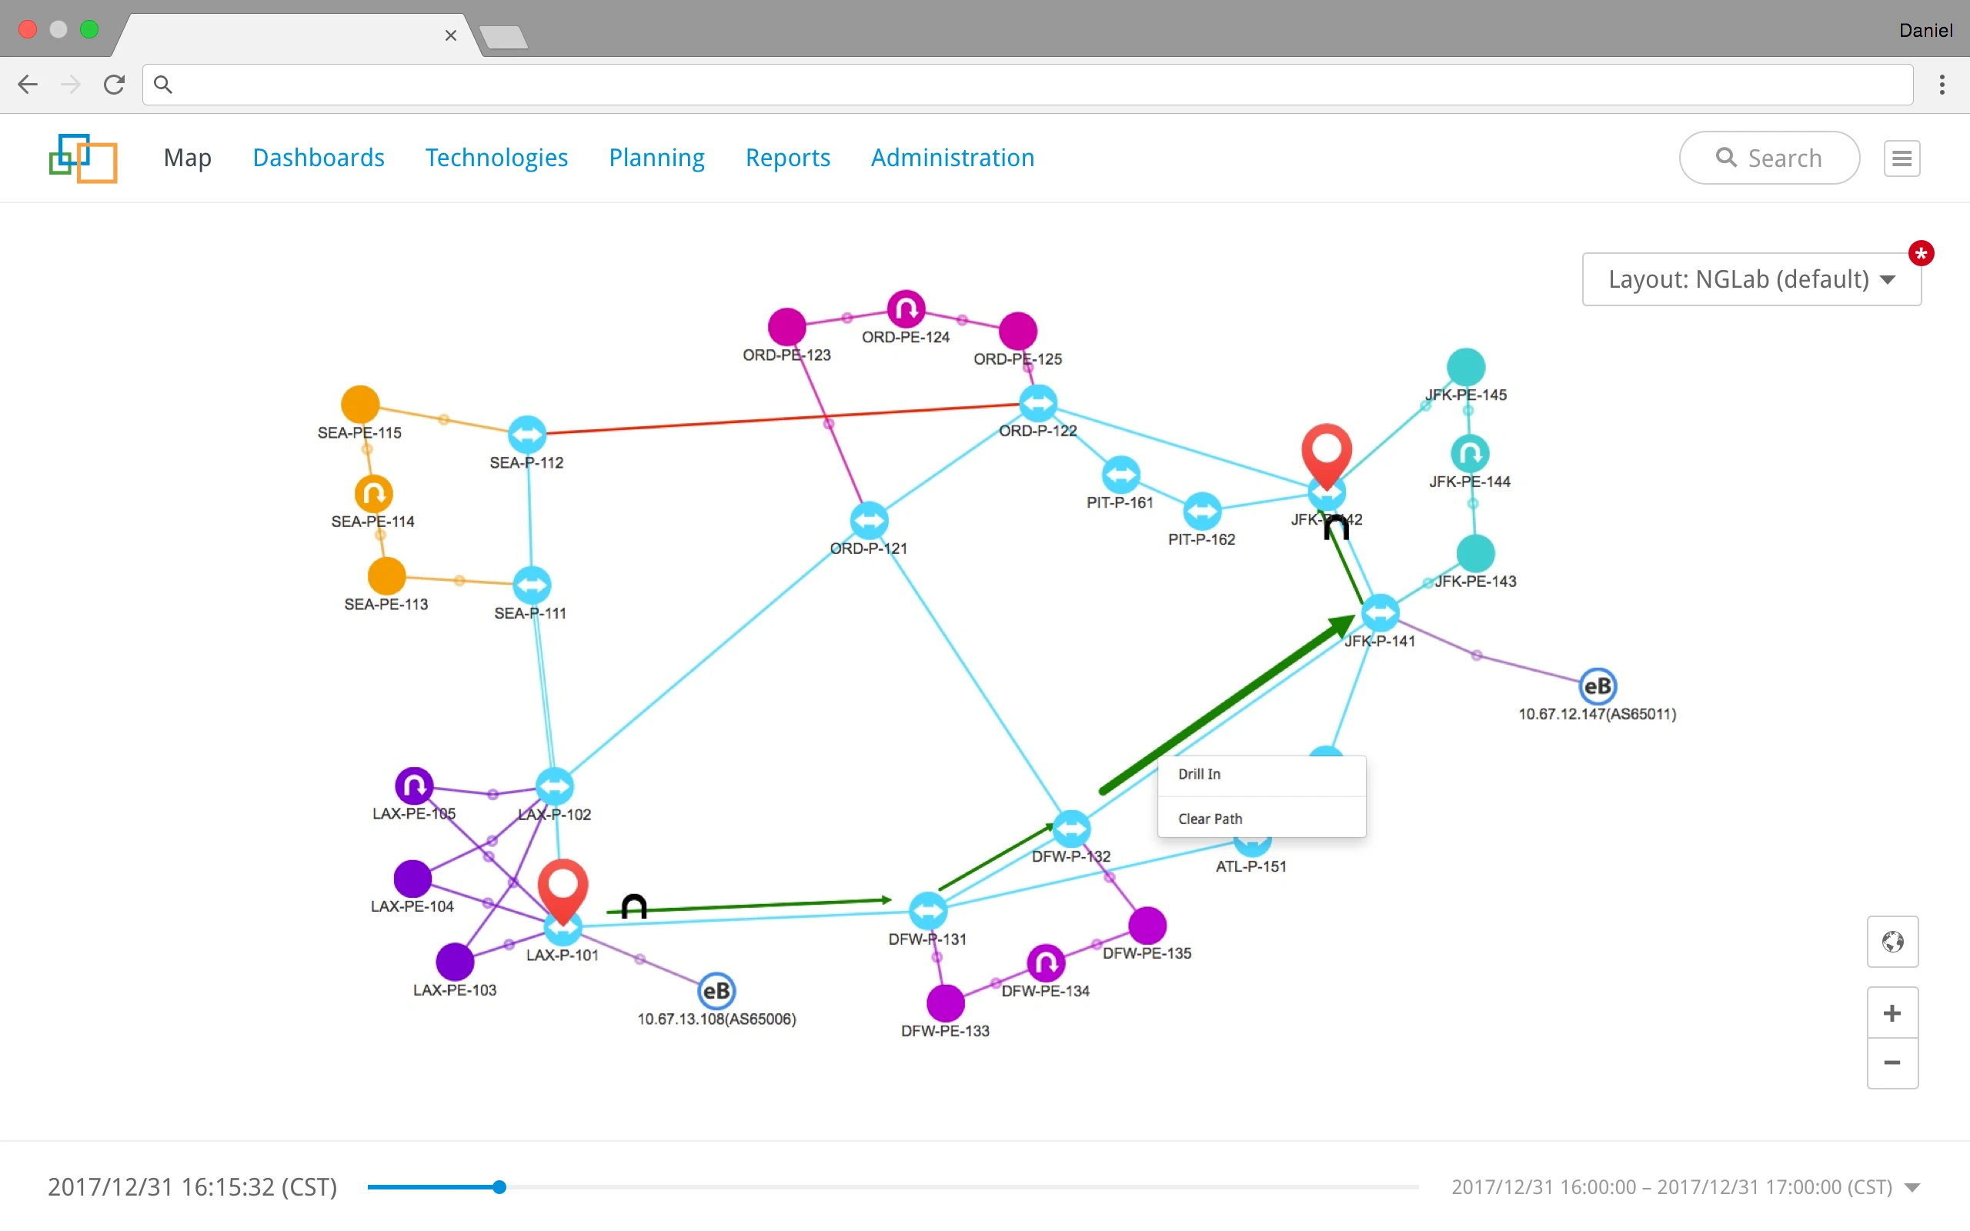This screenshot has width=1970, height=1231.
Task: Expand the time range dropdown arrow
Action: coord(1912,1187)
